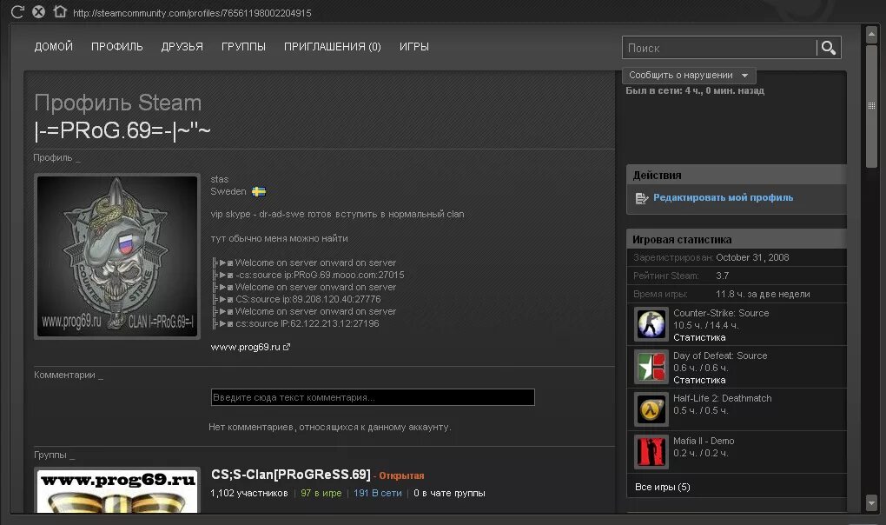
Task: Open the ДРУЗЬЯ menu item
Action: (x=182, y=47)
